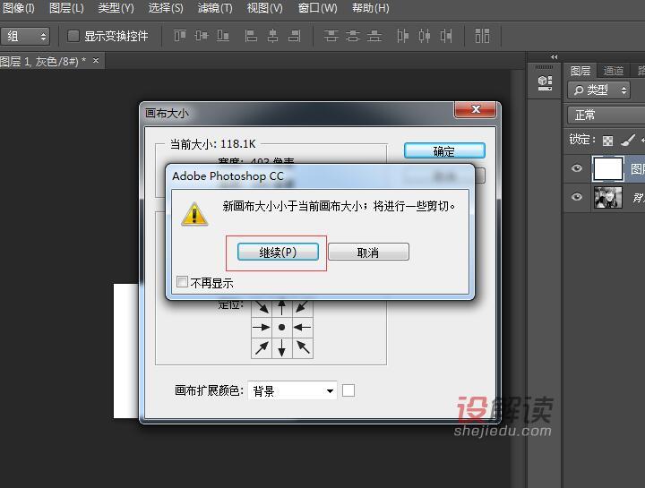Open the 图层(L) menu
The height and width of the screenshot is (488, 645).
click(x=66, y=8)
